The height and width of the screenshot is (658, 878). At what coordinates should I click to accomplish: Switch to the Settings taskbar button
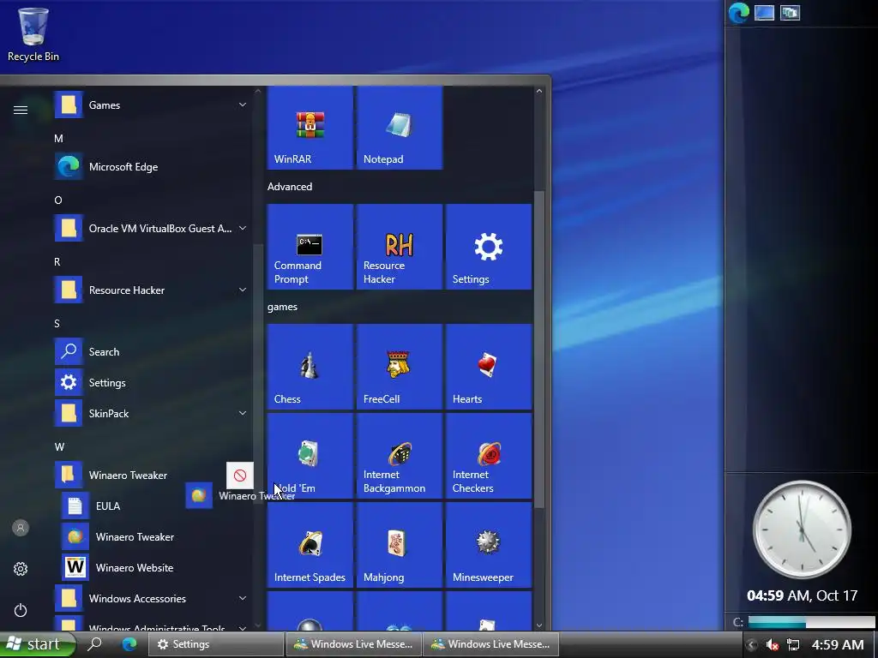pyautogui.click(x=215, y=644)
